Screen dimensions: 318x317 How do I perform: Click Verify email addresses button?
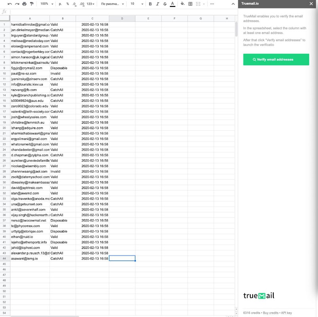pos(276,59)
